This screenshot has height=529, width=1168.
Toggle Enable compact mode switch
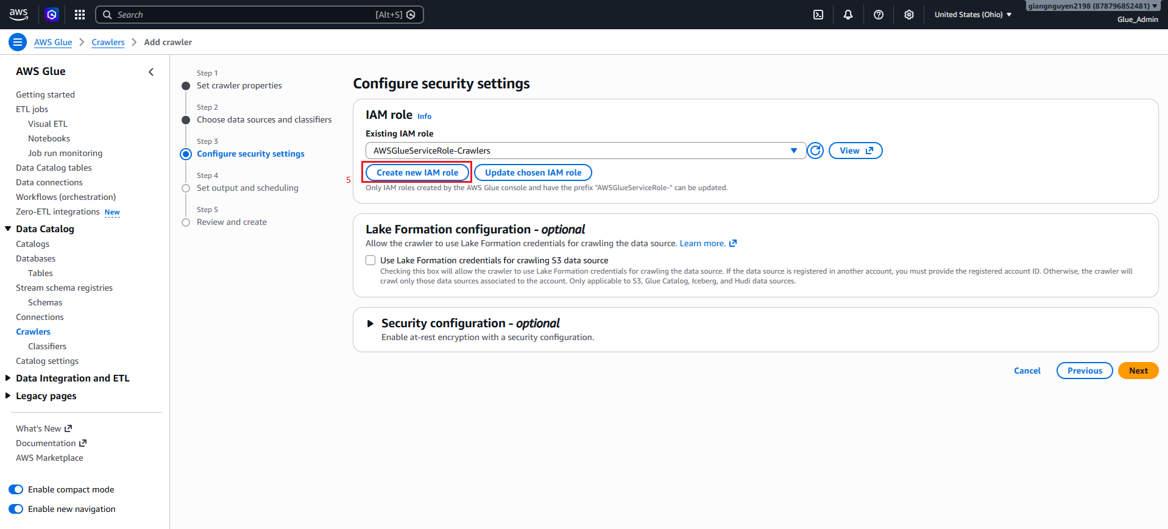(x=16, y=489)
